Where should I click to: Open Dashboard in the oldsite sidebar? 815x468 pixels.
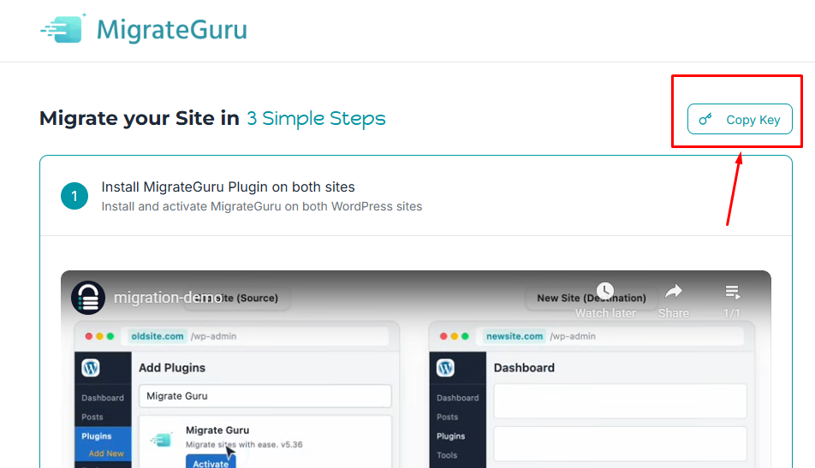tap(103, 398)
